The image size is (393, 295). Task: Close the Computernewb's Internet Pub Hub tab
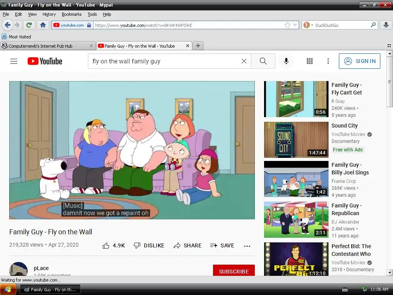[91, 46]
